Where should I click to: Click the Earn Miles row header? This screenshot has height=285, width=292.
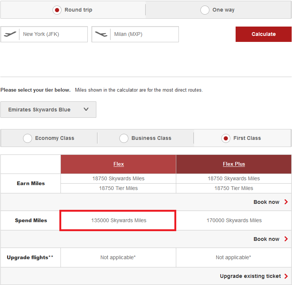[31, 183]
